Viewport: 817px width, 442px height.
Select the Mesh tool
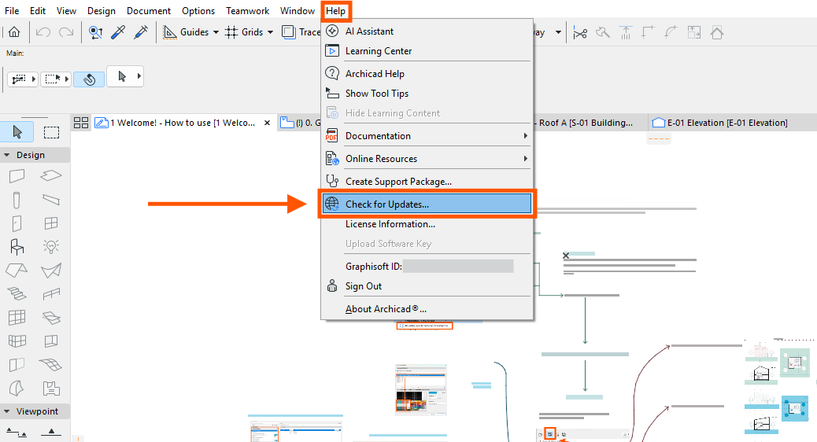pos(51,364)
